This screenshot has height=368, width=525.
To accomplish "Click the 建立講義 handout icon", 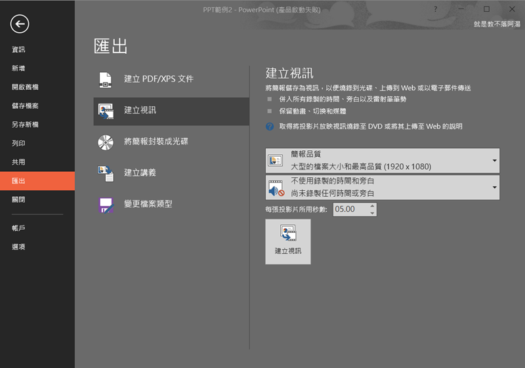I will click(106, 173).
